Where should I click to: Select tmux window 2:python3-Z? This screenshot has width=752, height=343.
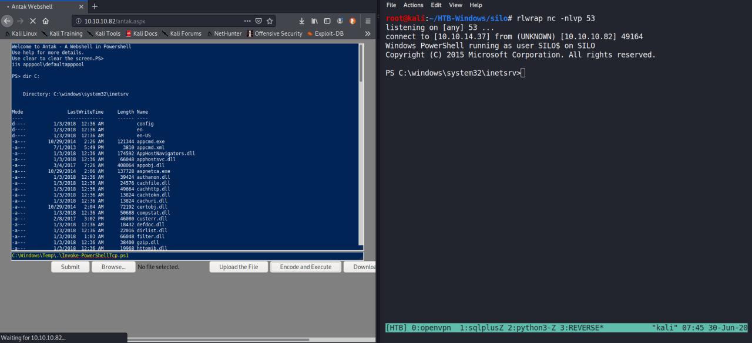(x=531, y=328)
